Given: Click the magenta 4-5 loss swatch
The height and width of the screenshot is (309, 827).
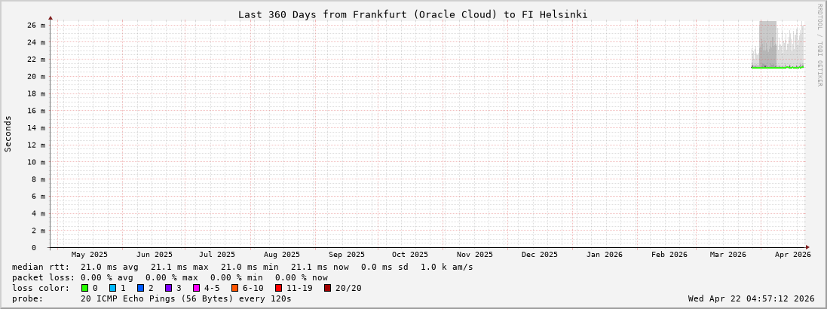Looking at the screenshot, I should 197,288.
